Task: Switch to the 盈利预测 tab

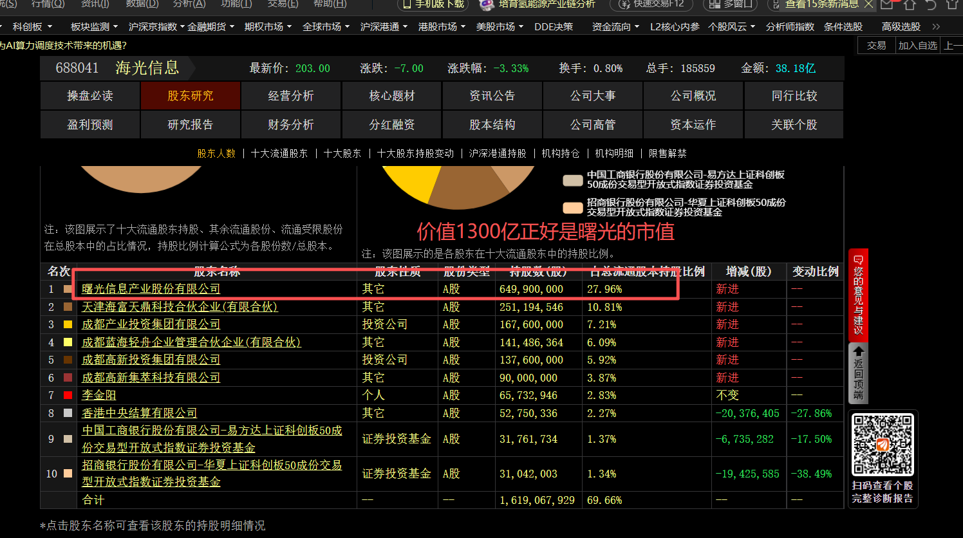Action: coord(90,125)
